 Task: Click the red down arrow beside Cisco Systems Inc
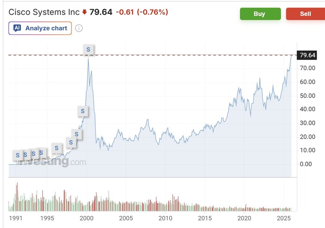coord(84,12)
